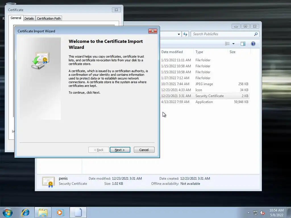Select the General tab in Certificate window
The image size is (291, 218).
(16, 18)
